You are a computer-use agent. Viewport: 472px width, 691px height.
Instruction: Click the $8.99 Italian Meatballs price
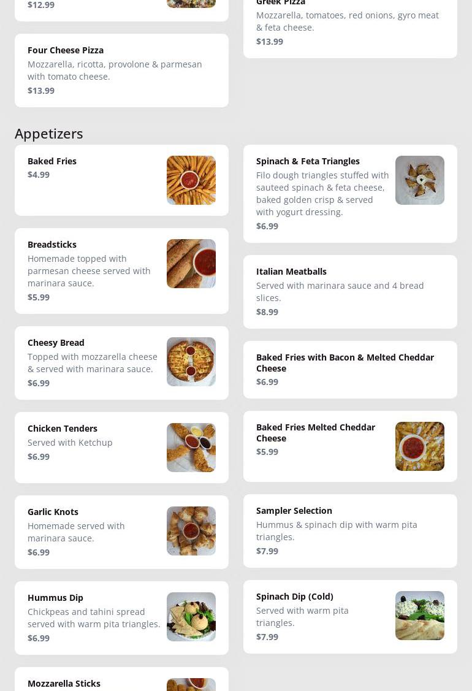[267, 312]
